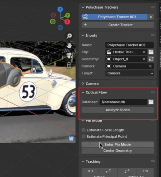The image size is (161, 177).
Task: Collapse the Tracking panel
Action: coord(83,162)
